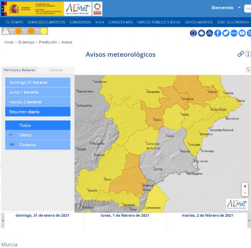This screenshot has width=251, height=248.
Task: Go to Predicción breadcrumb link
Action: point(48,42)
